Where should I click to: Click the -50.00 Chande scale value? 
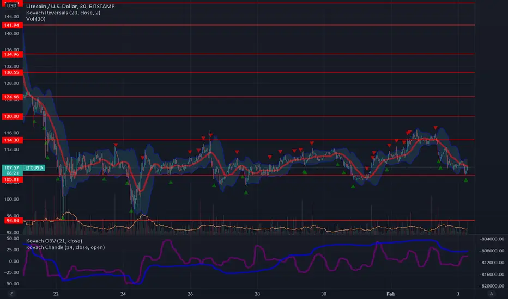pos(11,283)
